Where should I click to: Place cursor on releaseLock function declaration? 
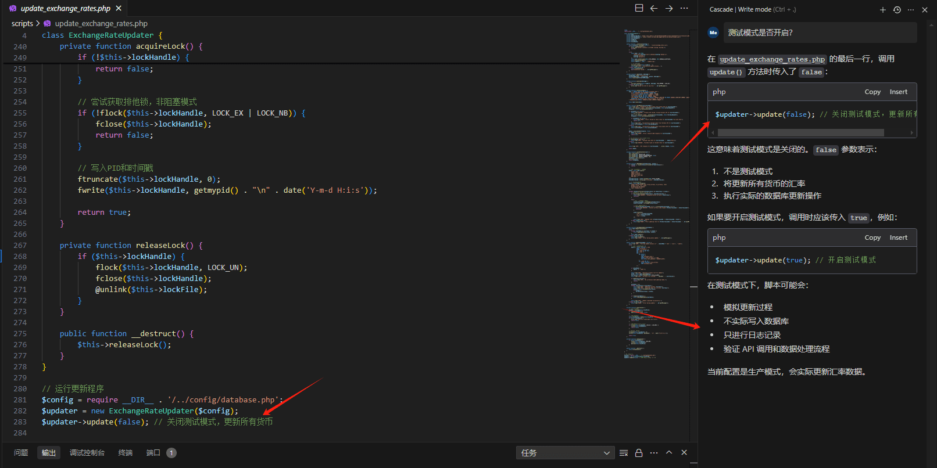click(131, 246)
